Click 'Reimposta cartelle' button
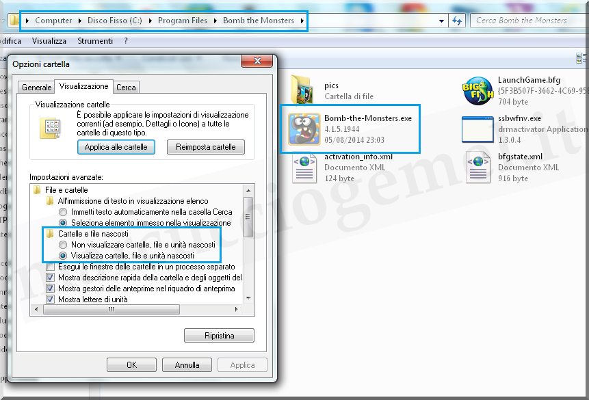Image resolution: width=589 pixels, height=400 pixels. pyautogui.click(x=205, y=147)
